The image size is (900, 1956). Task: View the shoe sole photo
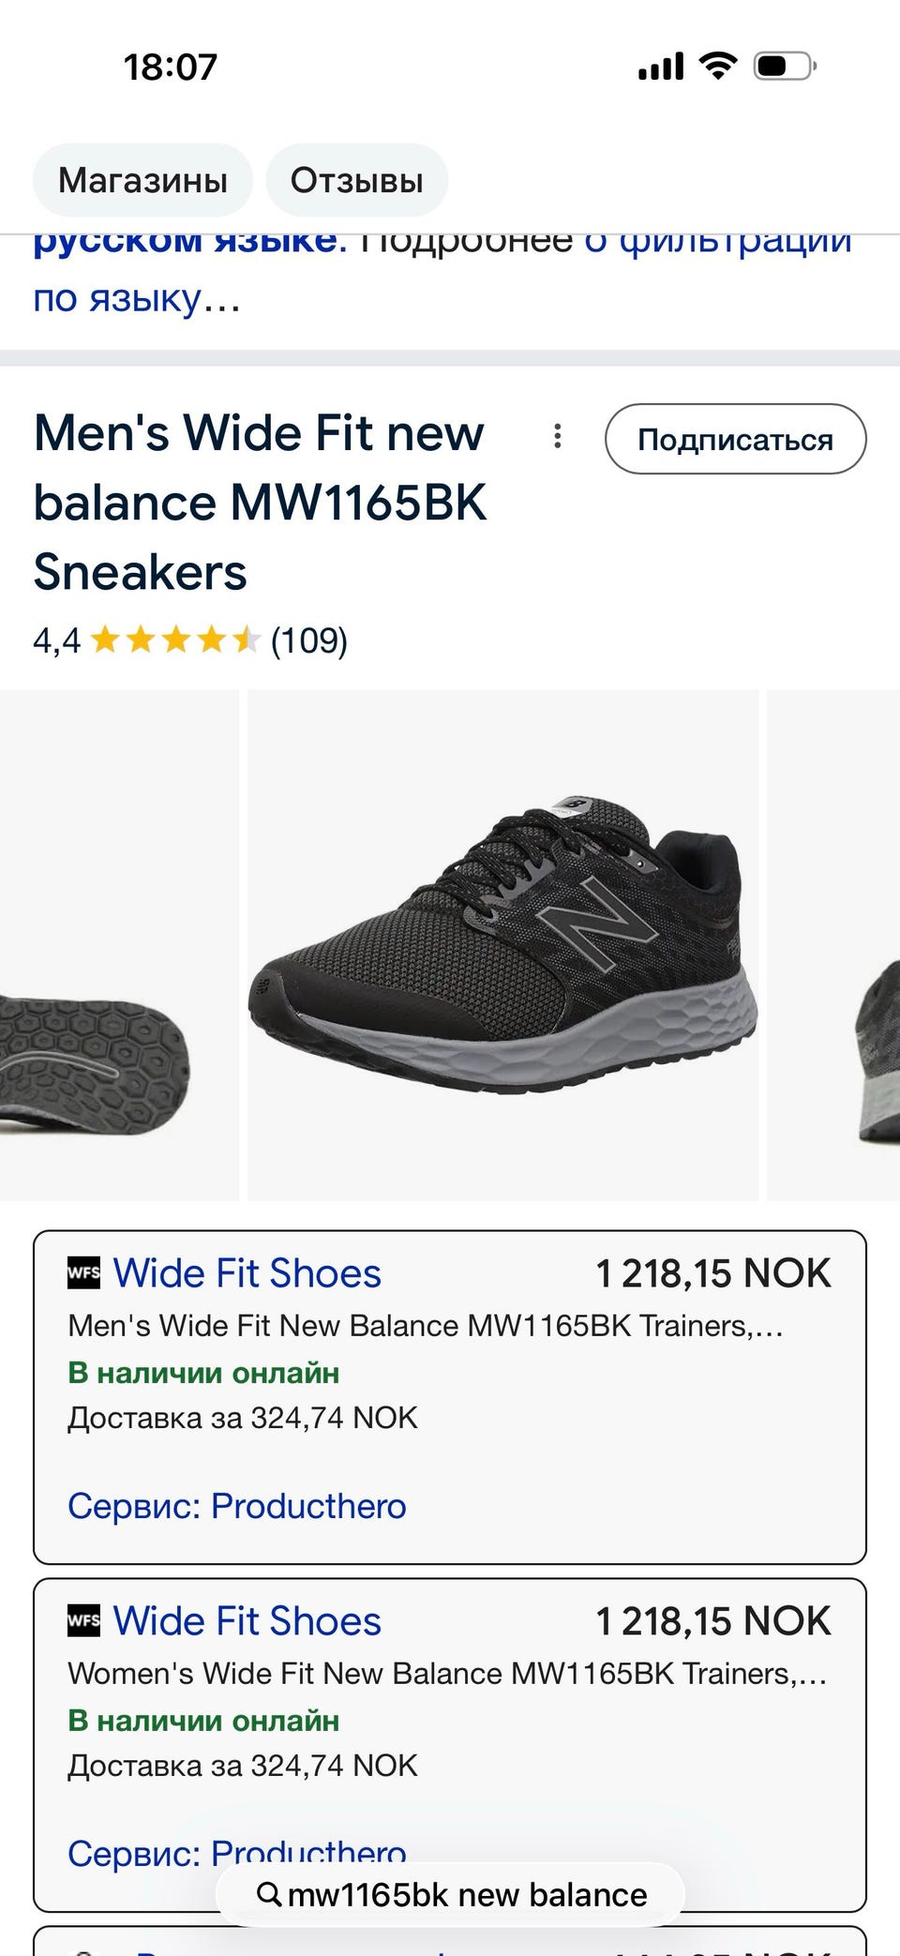103,945
